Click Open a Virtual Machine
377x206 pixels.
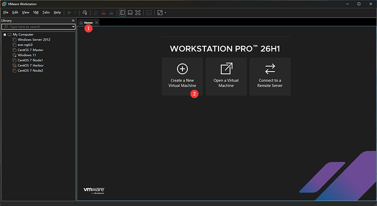226,76
